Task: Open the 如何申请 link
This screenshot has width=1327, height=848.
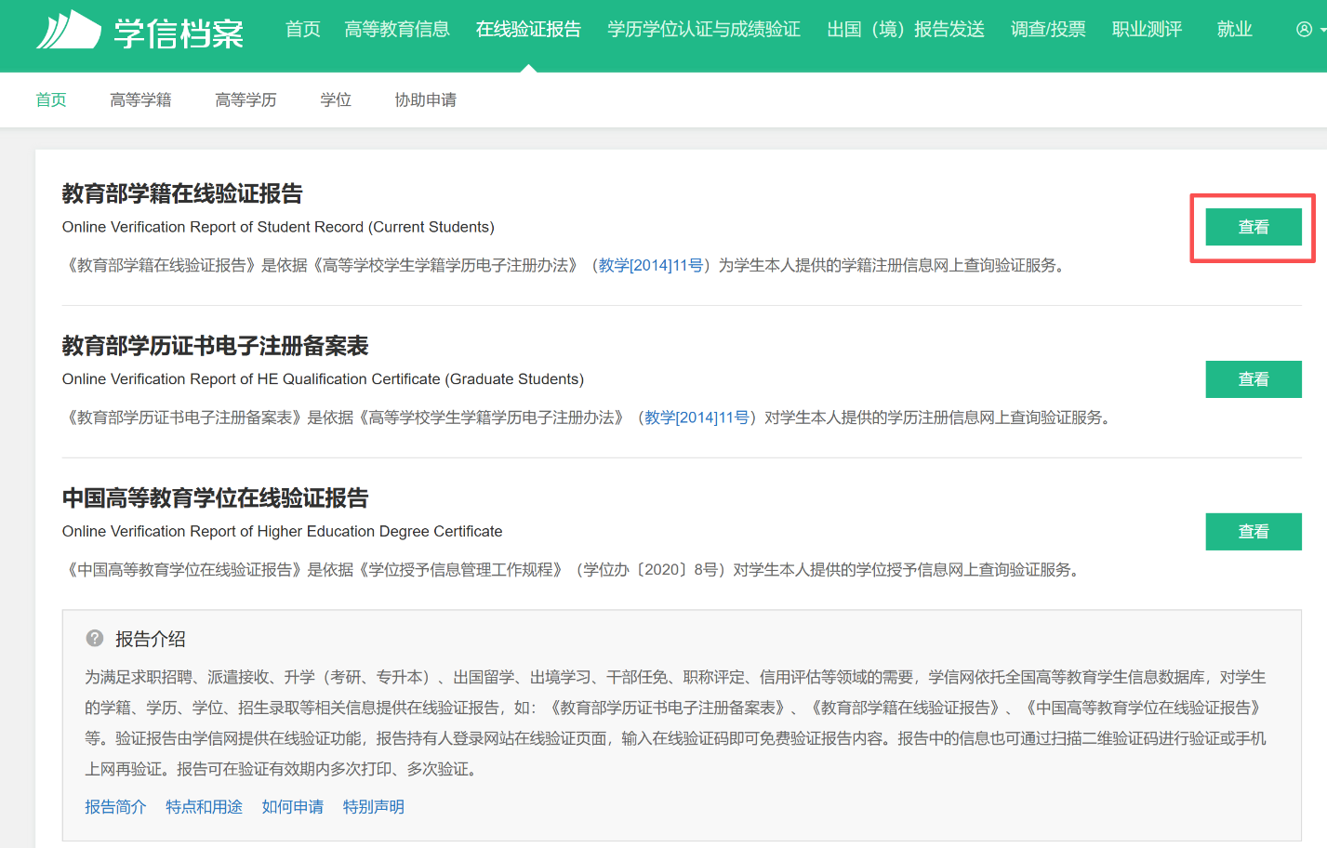Action: 292,807
